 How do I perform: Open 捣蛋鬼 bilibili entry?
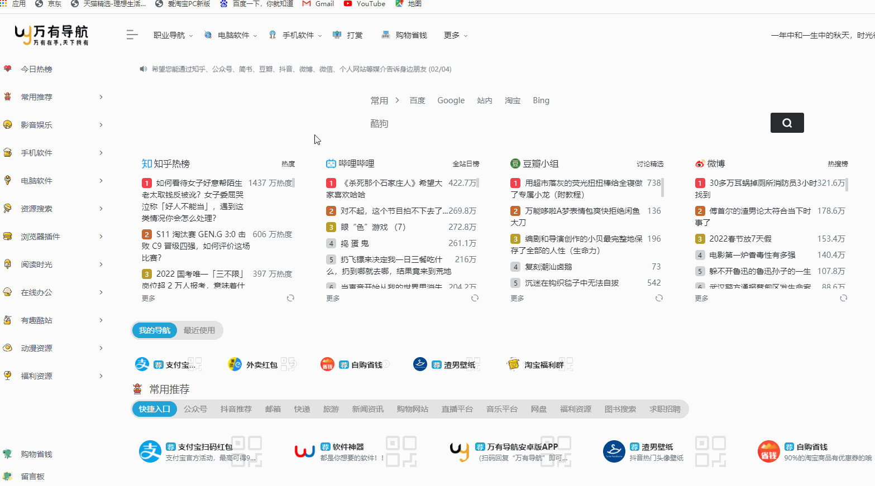click(x=355, y=243)
